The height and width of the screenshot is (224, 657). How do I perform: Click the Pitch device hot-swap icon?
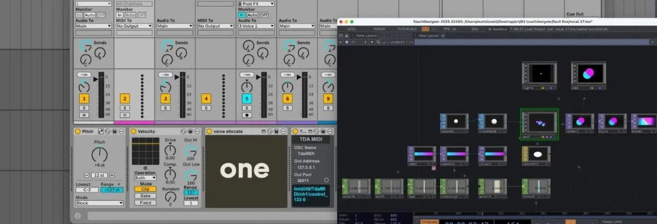[107, 131]
